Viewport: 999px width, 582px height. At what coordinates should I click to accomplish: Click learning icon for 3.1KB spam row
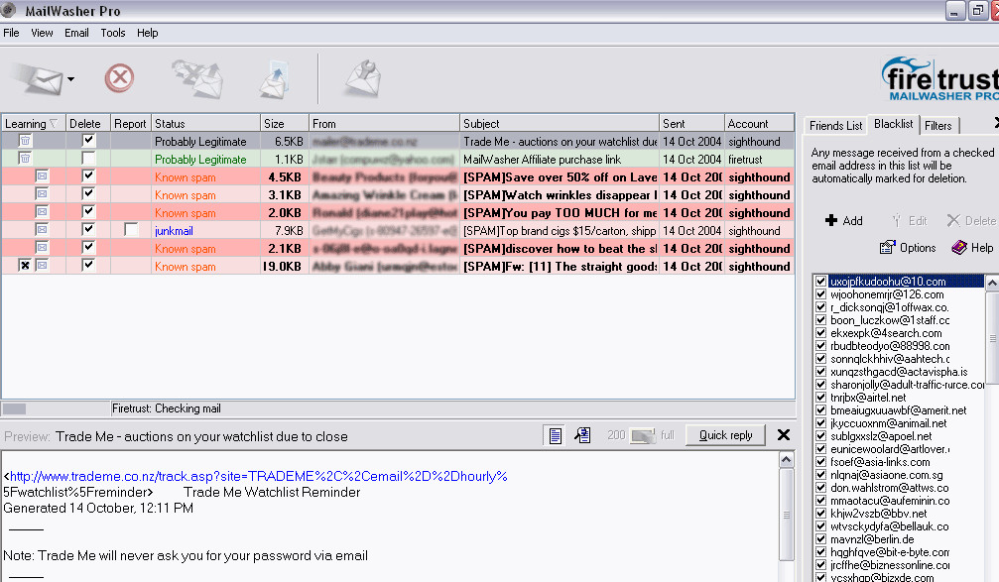pyautogui.click(x=42, y=194)
